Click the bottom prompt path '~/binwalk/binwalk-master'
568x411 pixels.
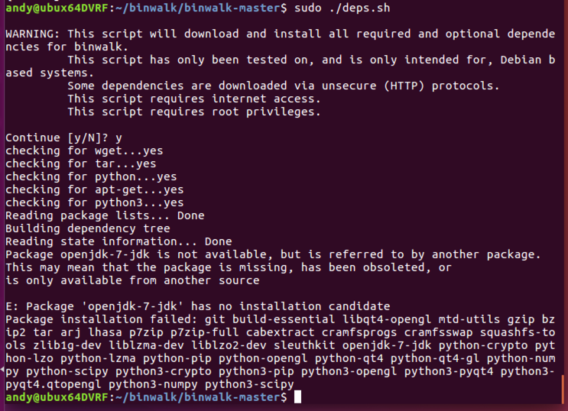pos(198,397)
